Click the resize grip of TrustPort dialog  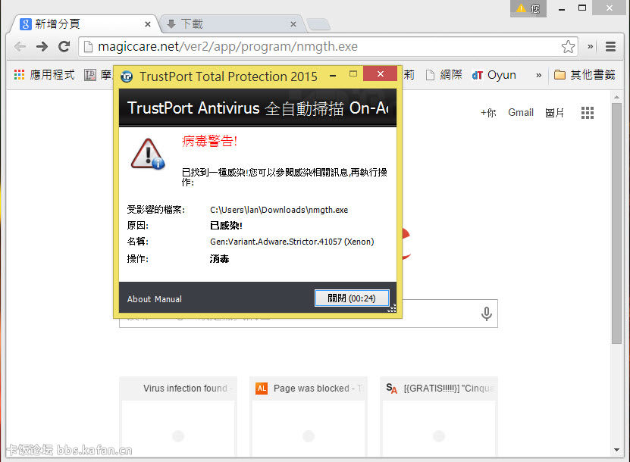tap(392, 307)
